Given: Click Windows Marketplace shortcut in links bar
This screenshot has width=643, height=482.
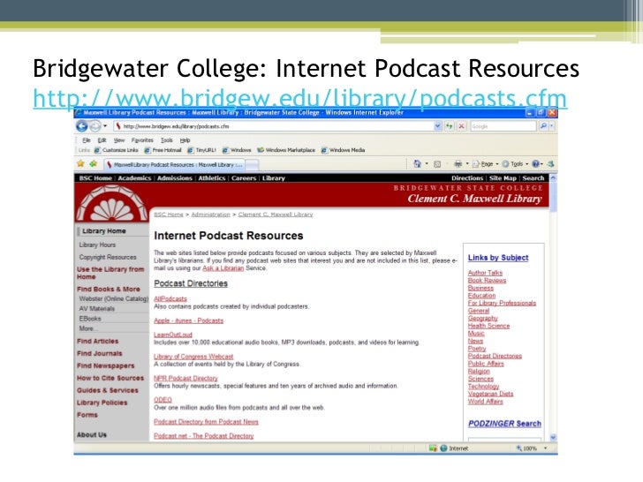Looking at the screenshot, I should point(286,150).
